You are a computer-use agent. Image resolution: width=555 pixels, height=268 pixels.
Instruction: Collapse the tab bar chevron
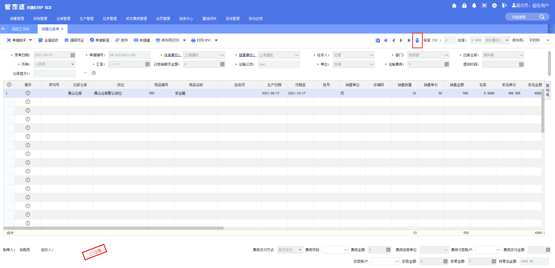tap(3, 29)
